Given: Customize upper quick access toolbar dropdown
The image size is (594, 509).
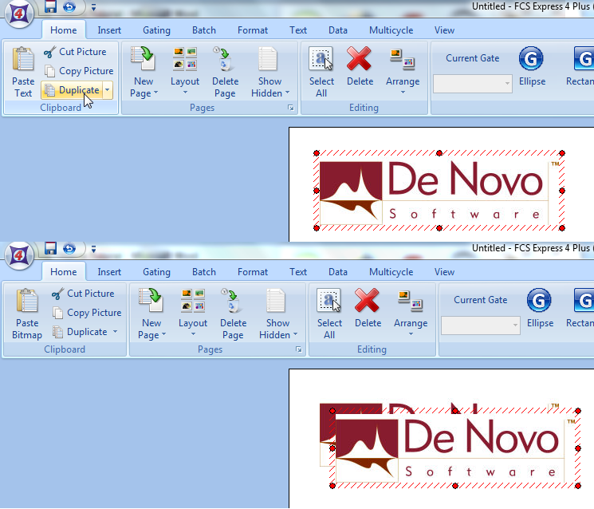Looking at the screenshot, I should 93,7.
